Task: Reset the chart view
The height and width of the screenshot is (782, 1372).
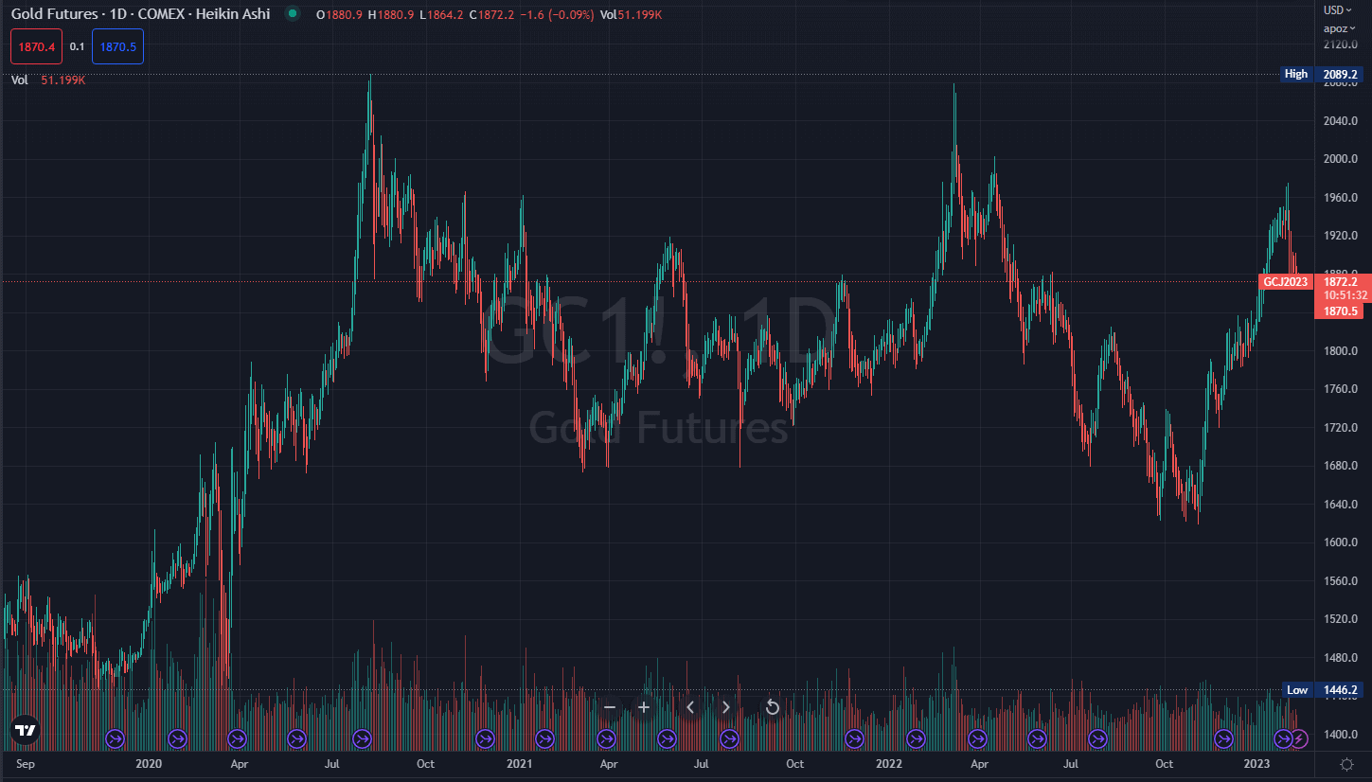Action: click(772, 707)
